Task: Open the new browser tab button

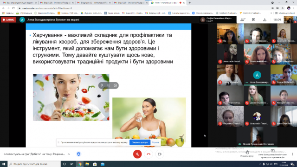Action: coord(190,3)
